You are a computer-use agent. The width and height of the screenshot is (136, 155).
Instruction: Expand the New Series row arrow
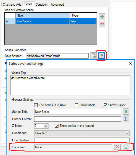pos(7,21)
